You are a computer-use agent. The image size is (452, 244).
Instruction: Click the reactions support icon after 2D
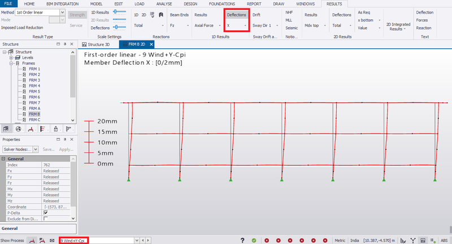point(152,15)
